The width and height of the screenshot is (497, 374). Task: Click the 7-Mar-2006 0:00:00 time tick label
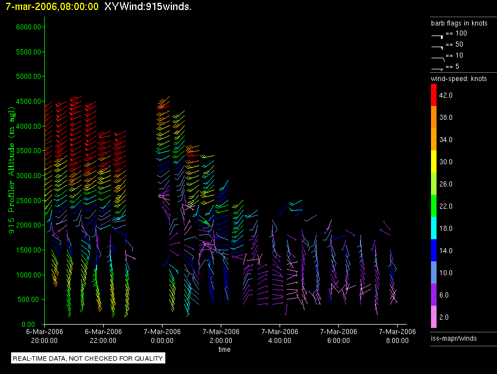tap(162, 336)
